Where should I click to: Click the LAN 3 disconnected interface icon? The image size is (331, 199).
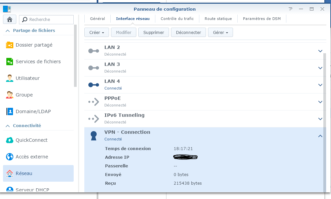(94, 68)
